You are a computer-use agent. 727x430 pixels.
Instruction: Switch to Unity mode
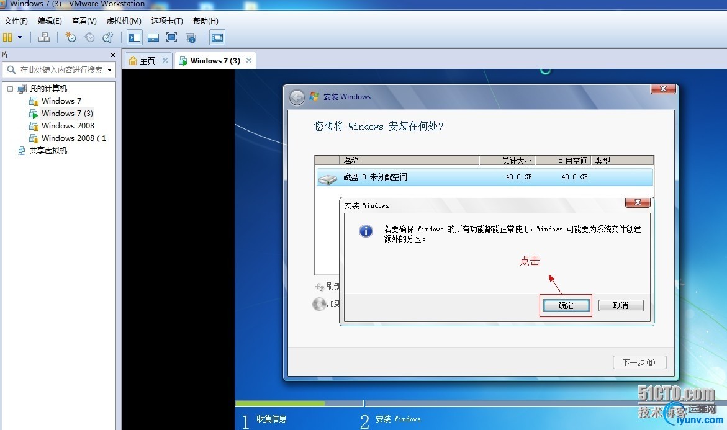click(x=191, y=37)
